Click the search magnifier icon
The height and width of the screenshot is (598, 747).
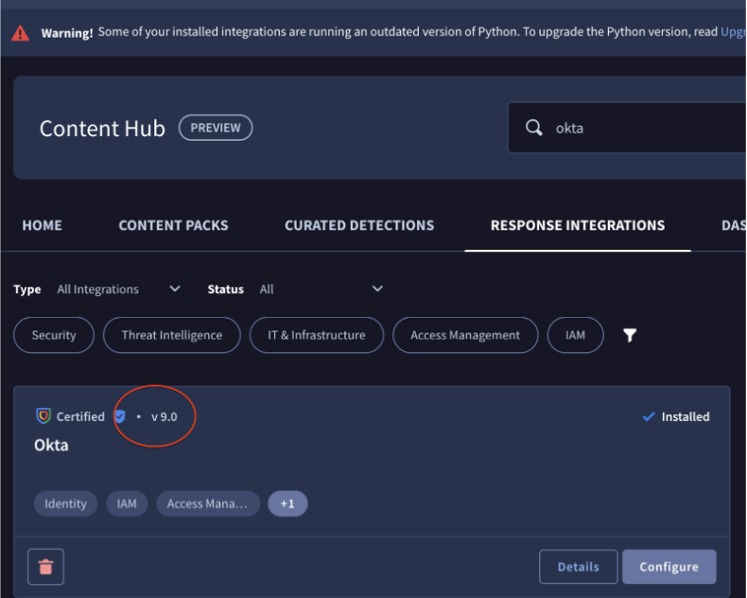(x=534, y=128)
